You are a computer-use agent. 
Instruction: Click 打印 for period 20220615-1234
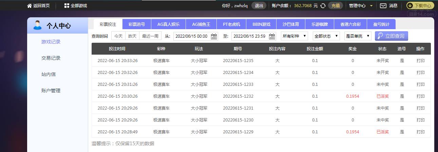click(x=421, y=73)
